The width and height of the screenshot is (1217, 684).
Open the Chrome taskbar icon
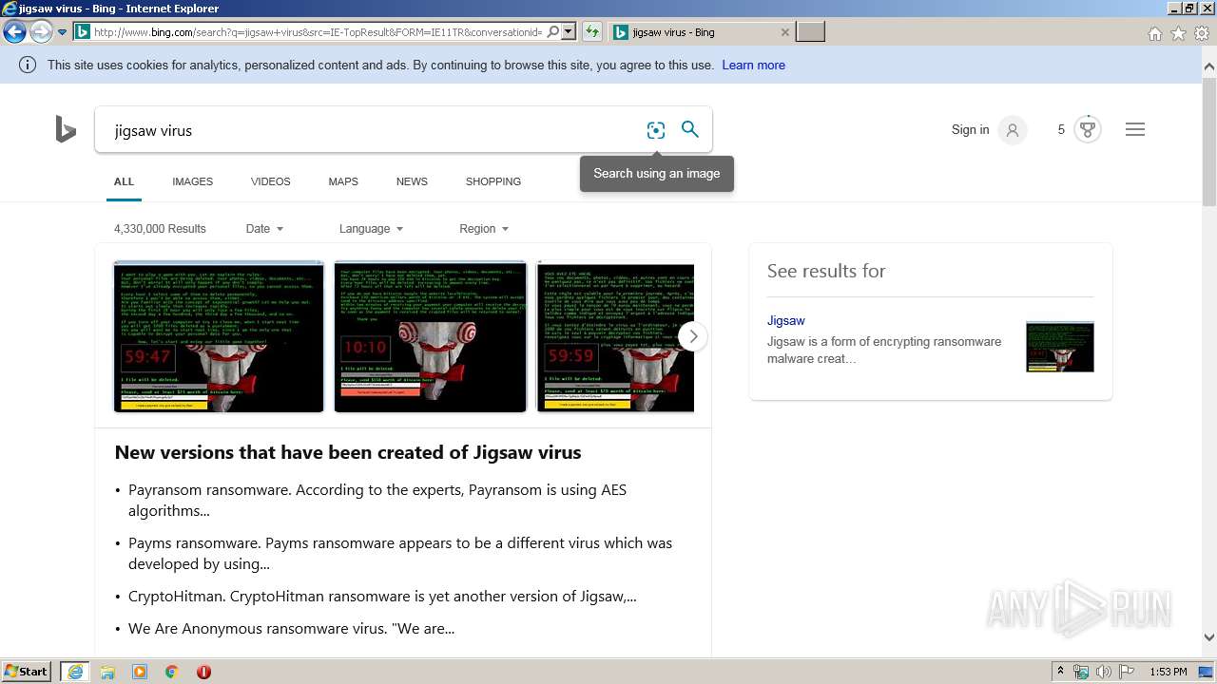click(172, 672)
